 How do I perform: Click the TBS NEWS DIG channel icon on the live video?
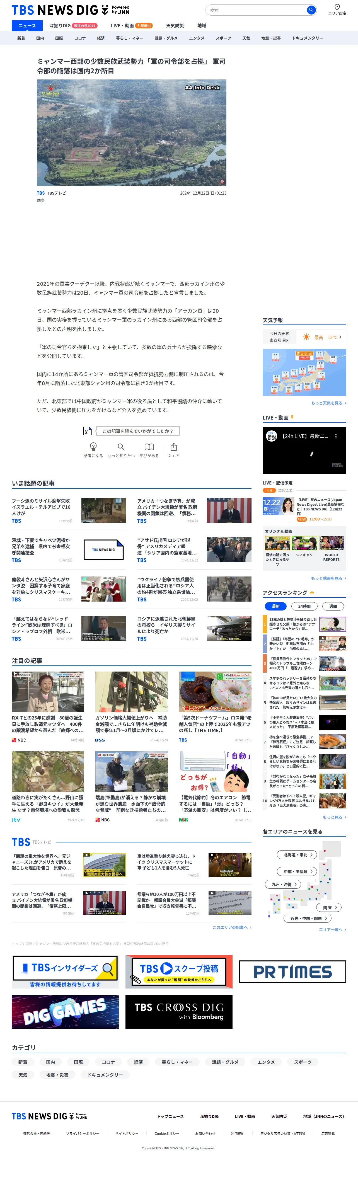[x=272, y=436]
